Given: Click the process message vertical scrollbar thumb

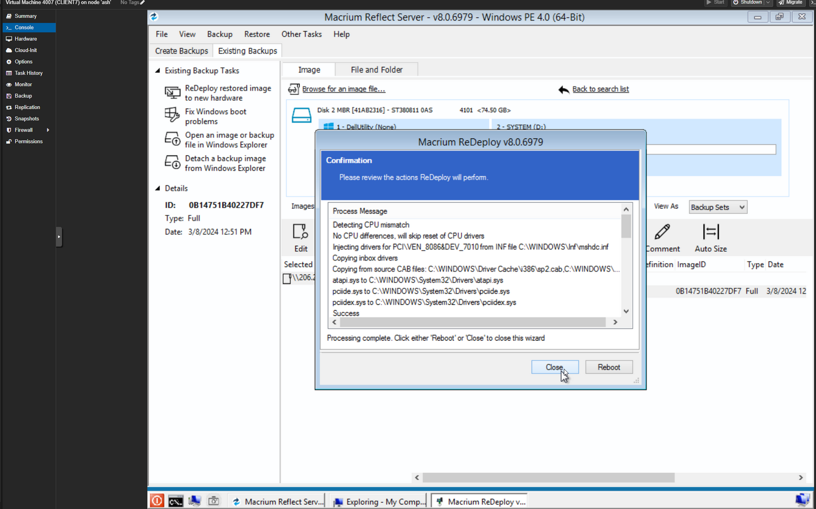Looking at the screenshot, I should point(626,226).
